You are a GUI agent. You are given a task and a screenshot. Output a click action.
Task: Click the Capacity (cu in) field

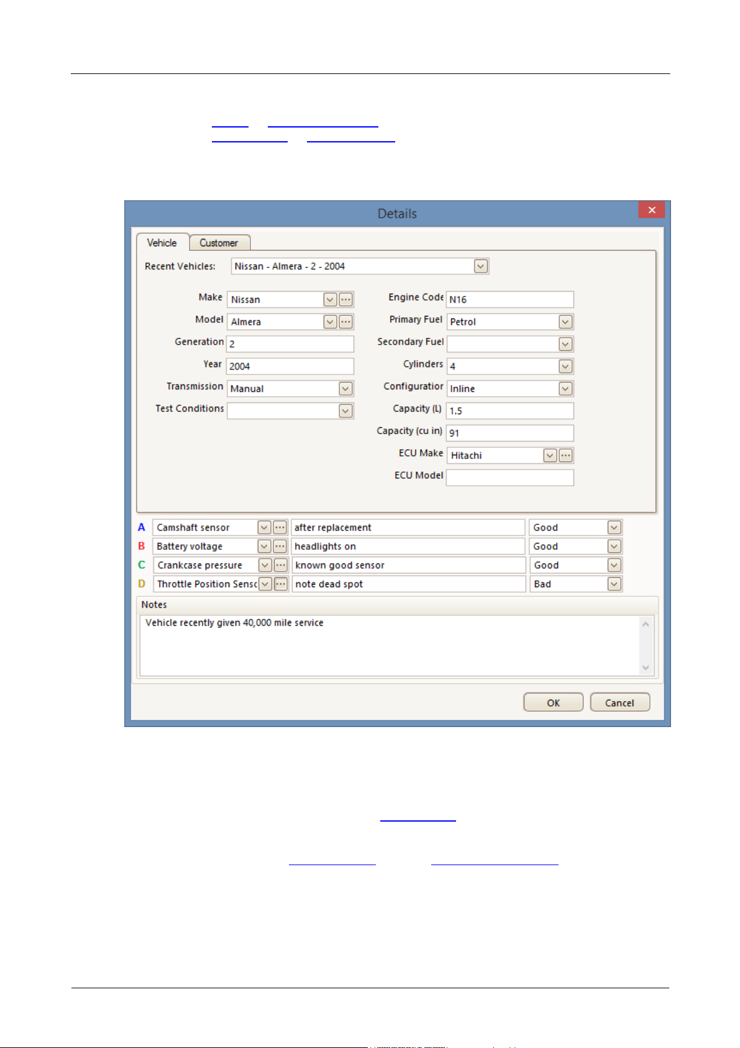510,434
